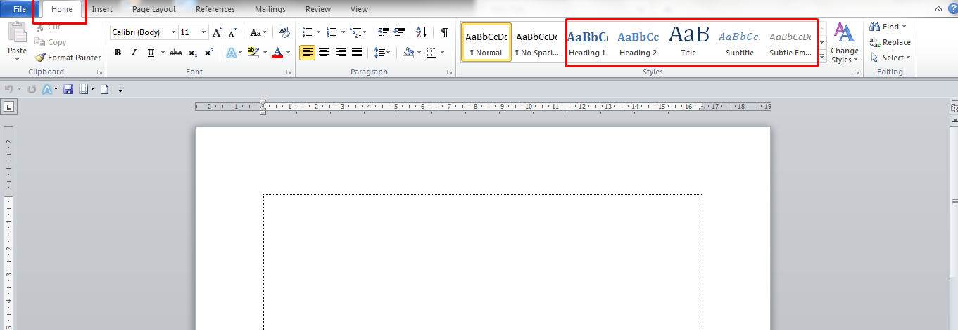Apply the Title style
The image size is (958, 330).
[x=688, y=42]
